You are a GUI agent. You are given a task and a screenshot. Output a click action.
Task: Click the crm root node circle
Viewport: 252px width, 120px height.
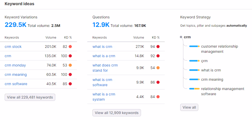coord(181,37)
